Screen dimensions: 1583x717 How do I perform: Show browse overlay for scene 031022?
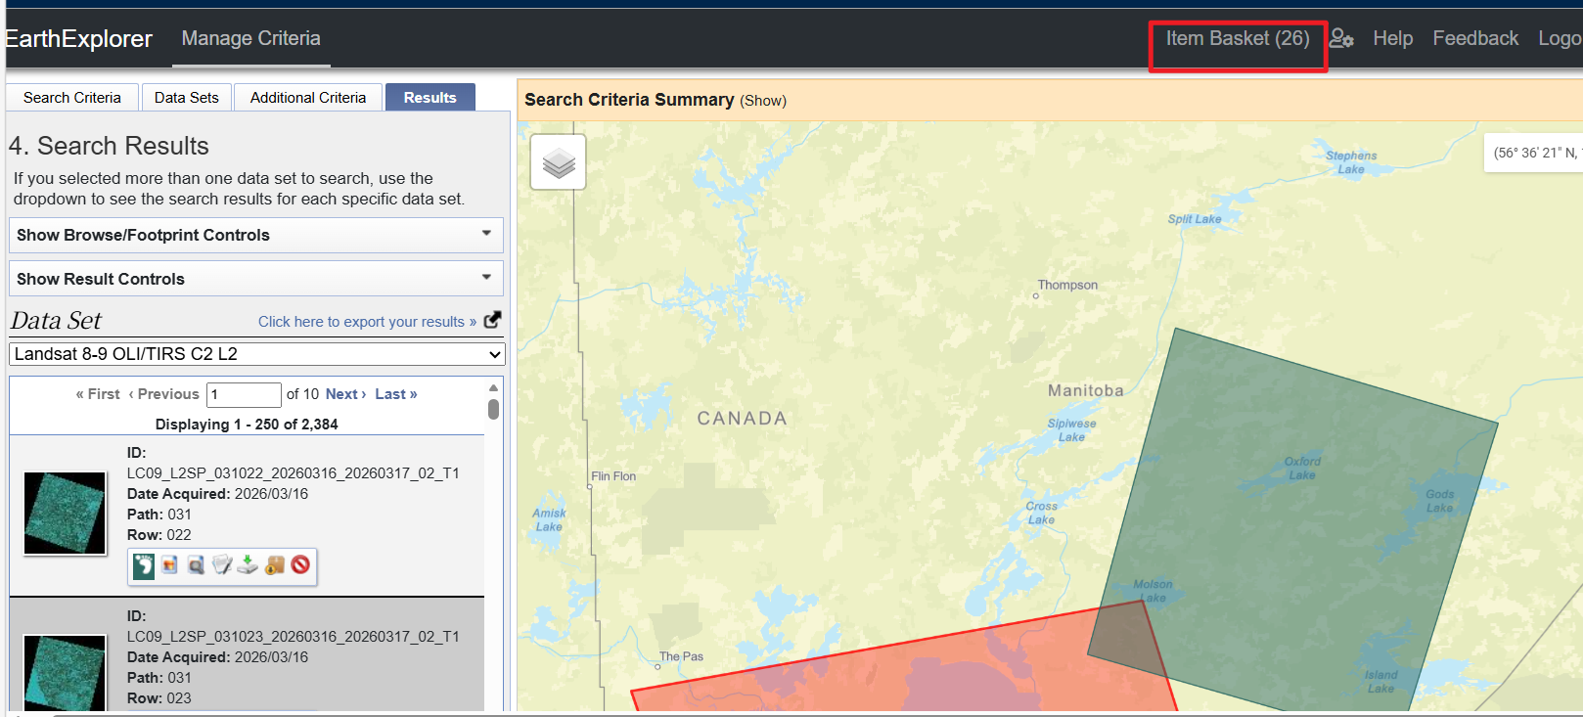pyautogui.click(x=170, y=564)
